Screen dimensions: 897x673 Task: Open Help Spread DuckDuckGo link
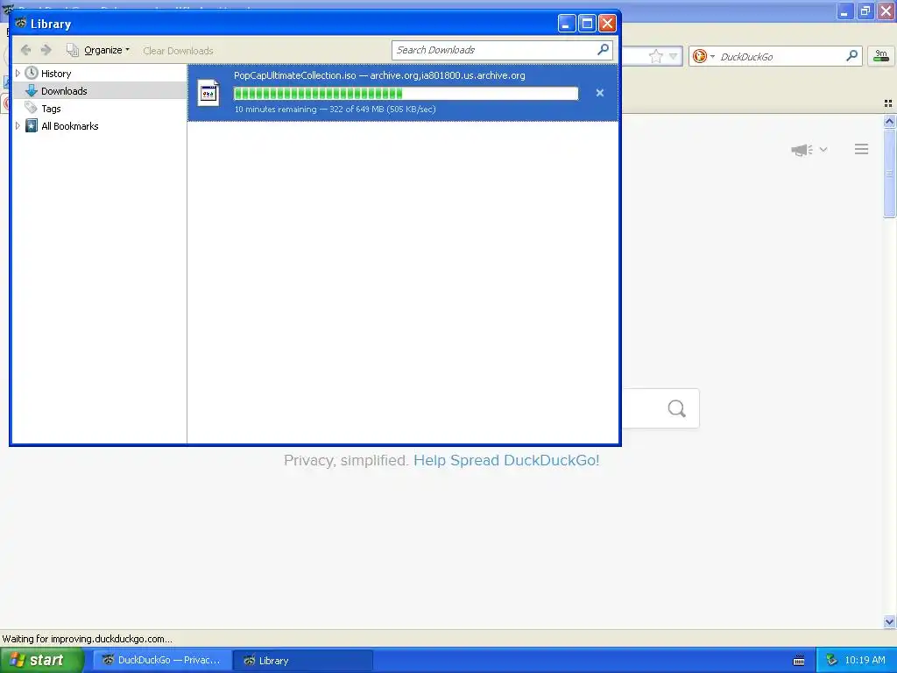tap(506, 461)
